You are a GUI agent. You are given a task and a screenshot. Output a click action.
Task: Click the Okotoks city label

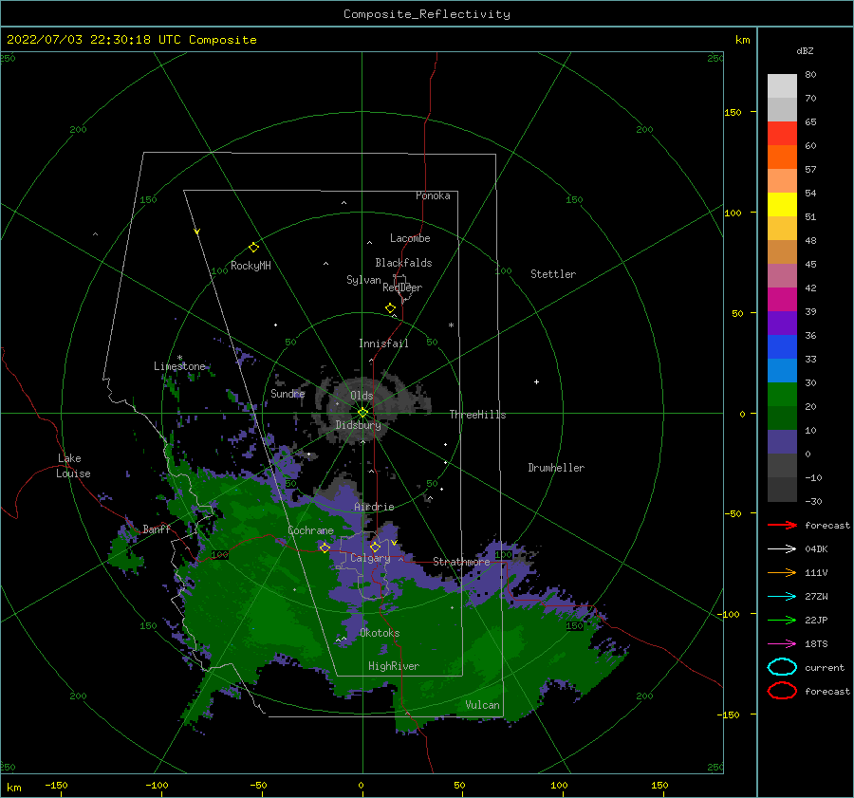380,633
